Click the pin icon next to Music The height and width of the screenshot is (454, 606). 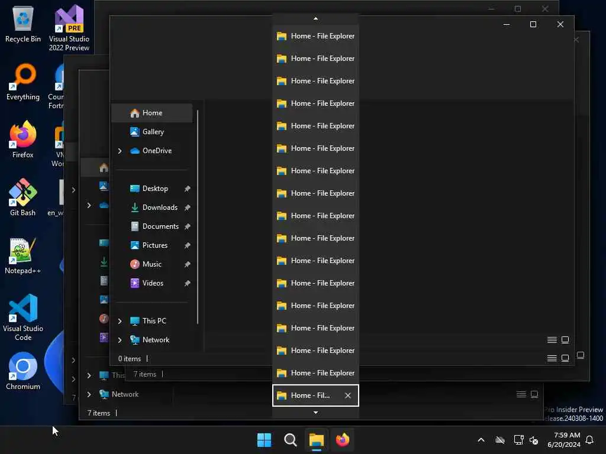(x=188, y=264)
